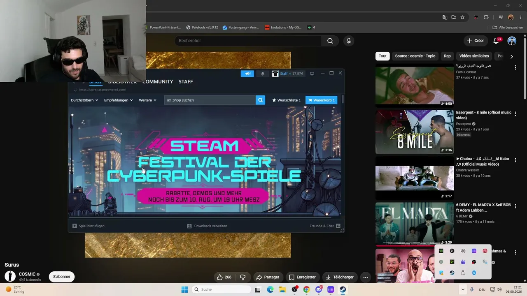This screenshot has width=527, height=296.
Task: Open the 'Esserpent - 8 mile' video title
Action: coord(483,115)
